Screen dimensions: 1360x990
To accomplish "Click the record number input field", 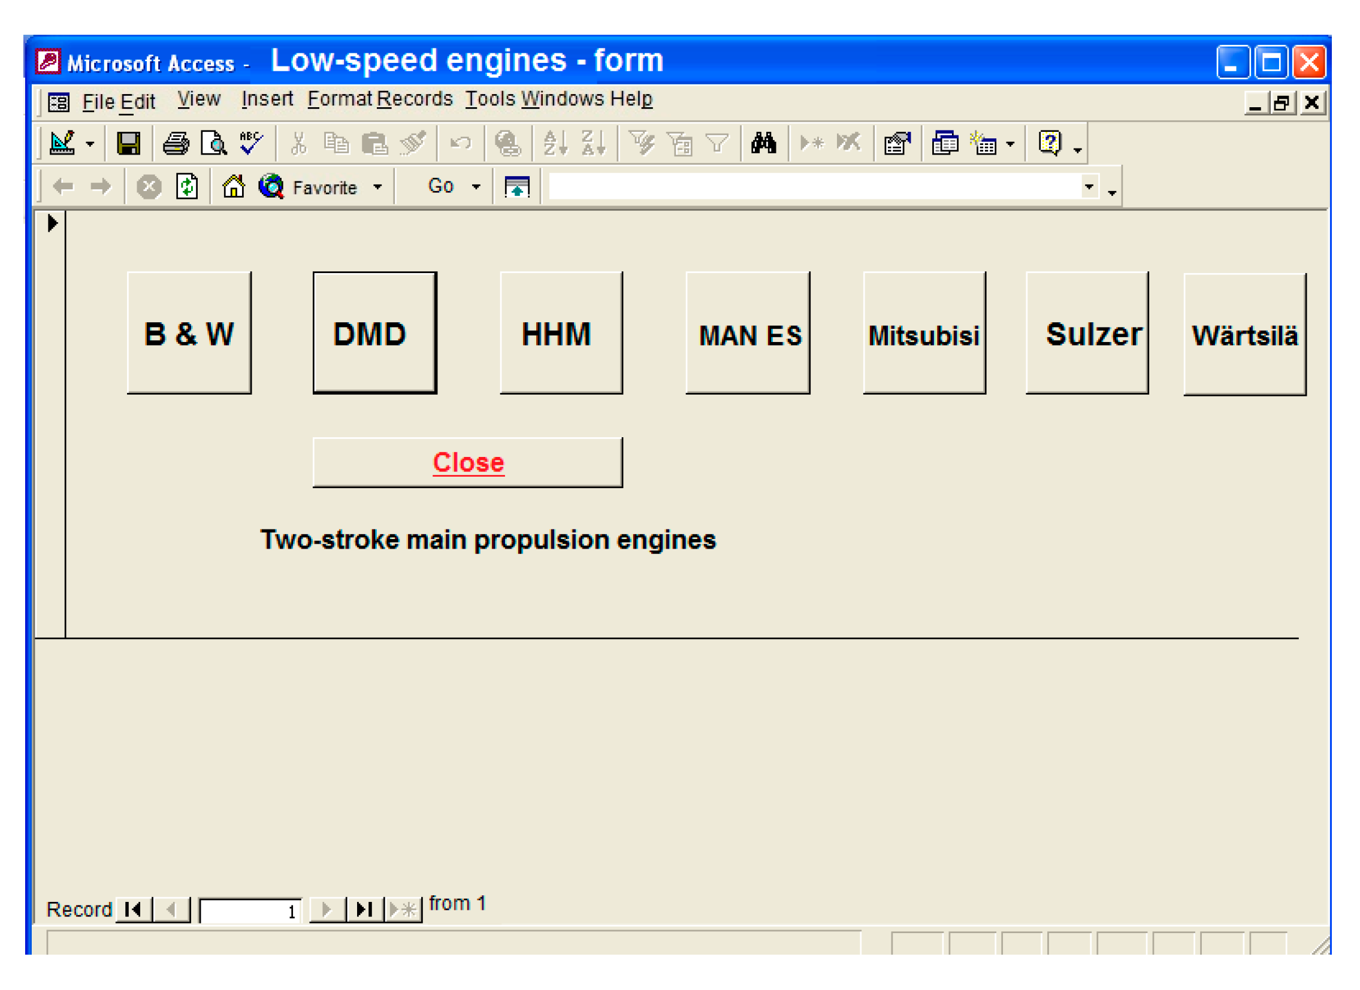I will 250,911.
